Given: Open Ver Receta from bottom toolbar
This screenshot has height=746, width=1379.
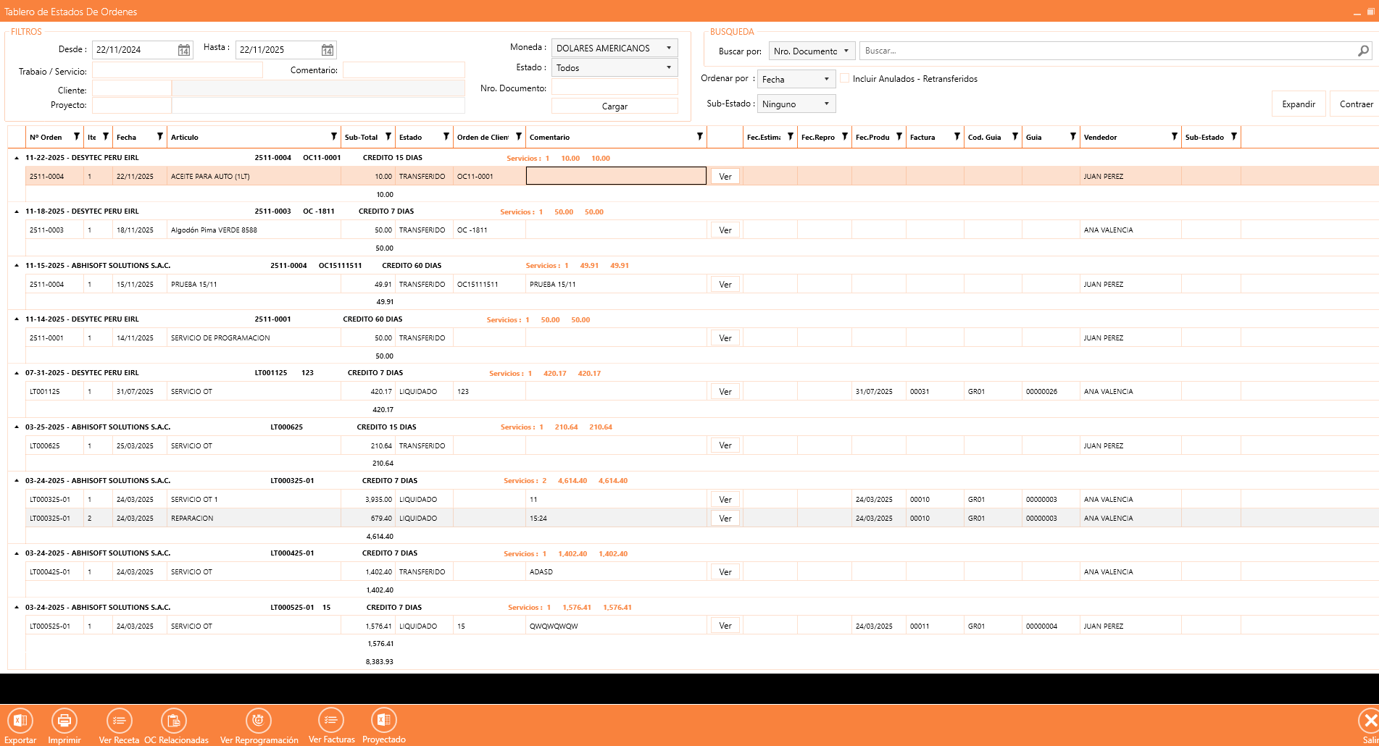Looking at the screenshot, I should pos(119,721).
